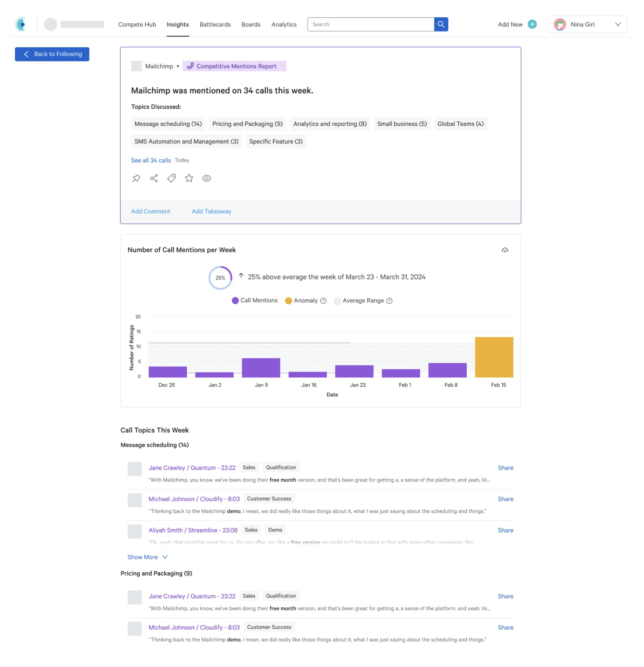Click the Anomaly help question icon

[324, 301]
